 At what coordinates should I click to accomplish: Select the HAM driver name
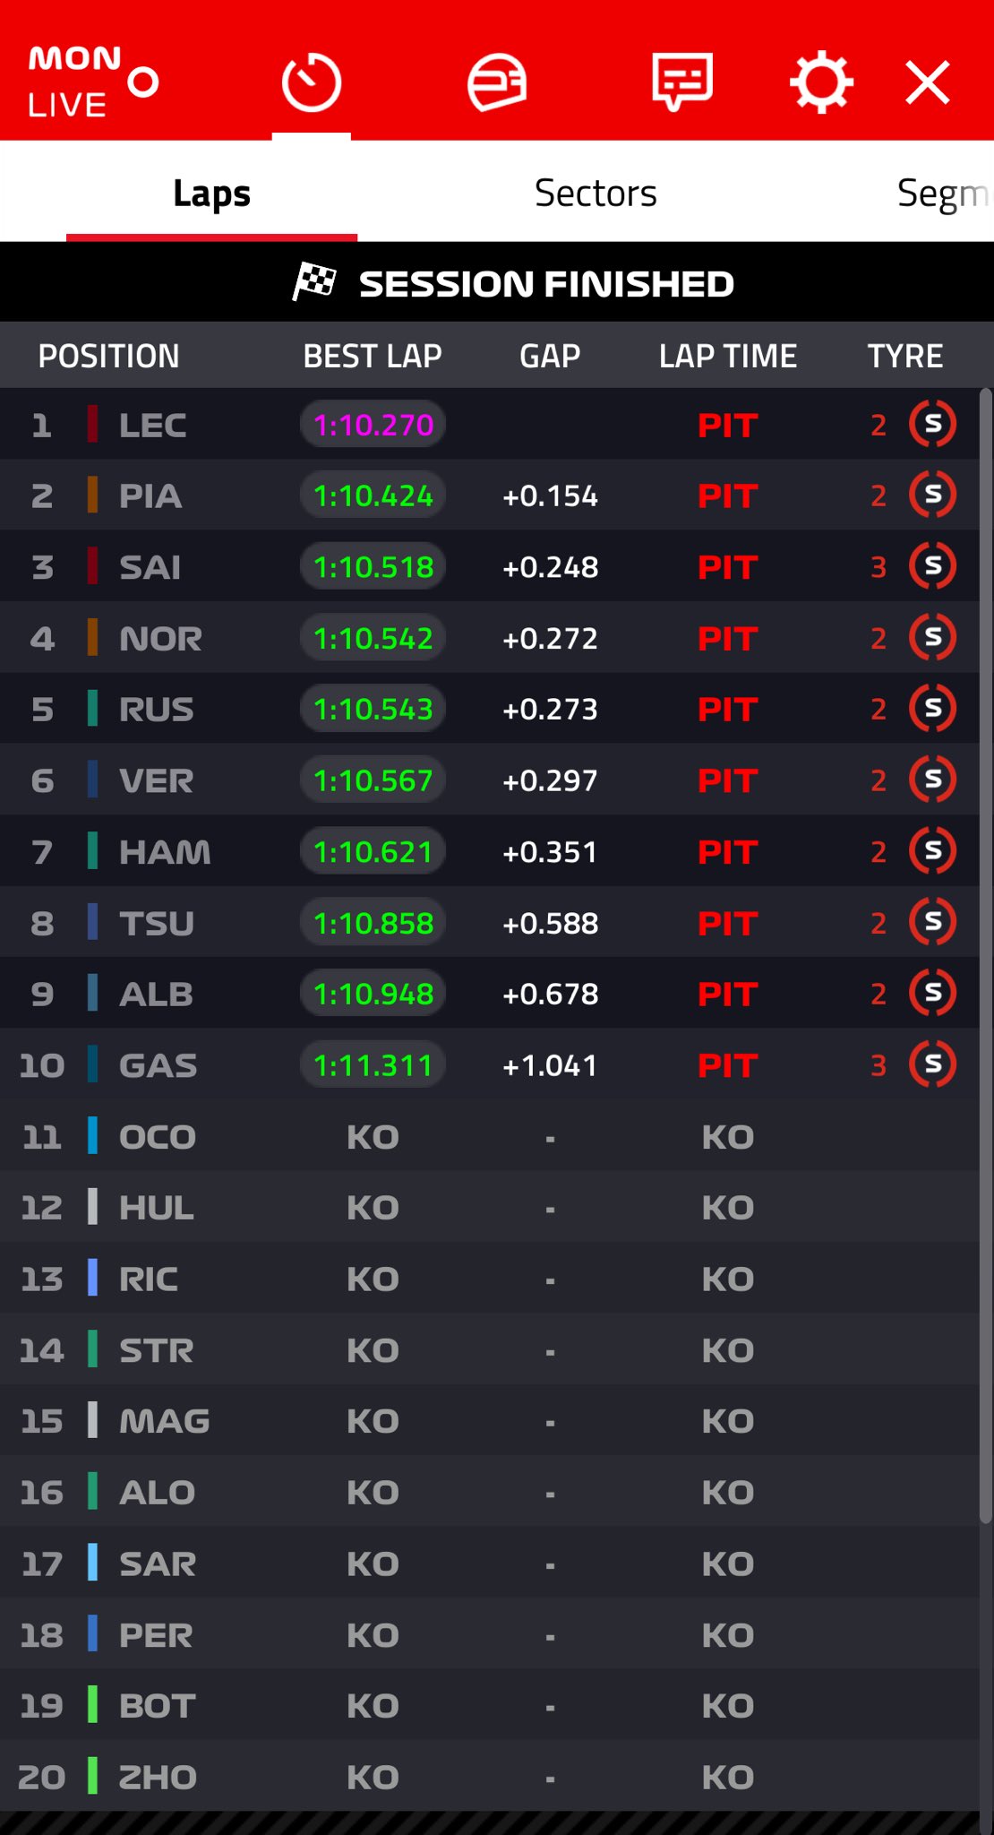pos(165,852)
